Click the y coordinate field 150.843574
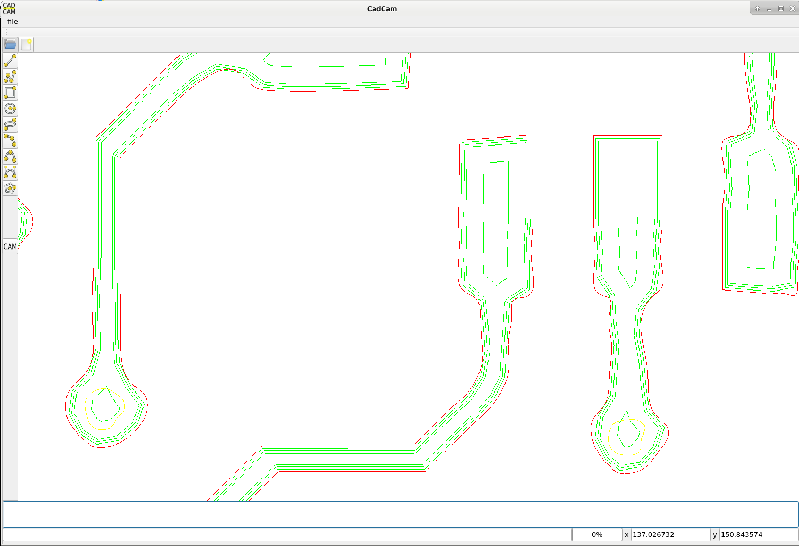 click(759, 535)
